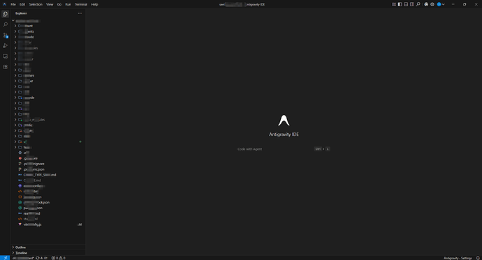Open the View menu
The image size is (482, 260).
click(x=50, y=4)
